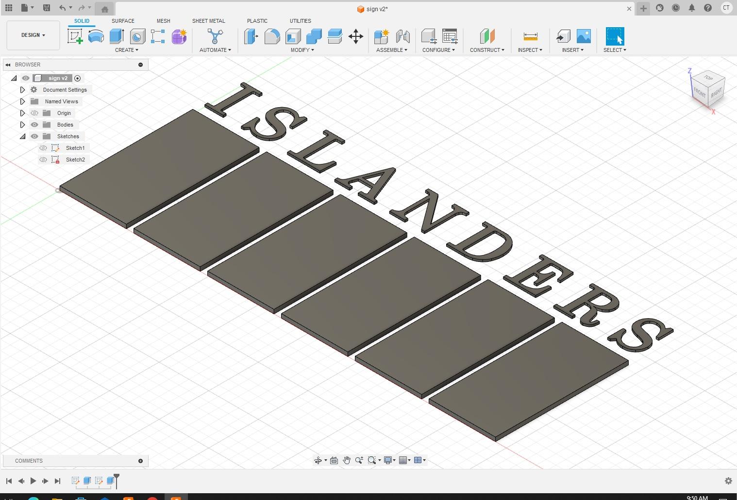Select the Measure tool

pos(530,36)
